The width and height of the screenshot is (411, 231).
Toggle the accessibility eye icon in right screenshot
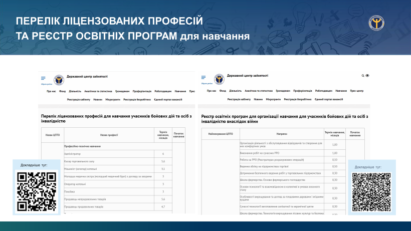coord(367,76)
